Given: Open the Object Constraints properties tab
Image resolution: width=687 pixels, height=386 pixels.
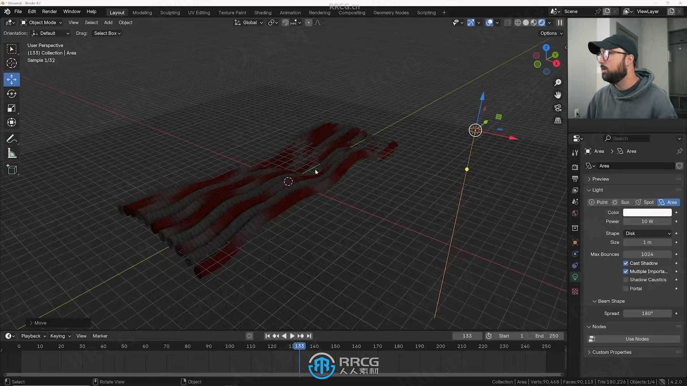Looking at the screenshot, I should [x=575, y=266].
